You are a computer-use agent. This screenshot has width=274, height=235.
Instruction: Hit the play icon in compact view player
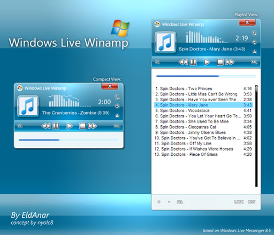70,126
